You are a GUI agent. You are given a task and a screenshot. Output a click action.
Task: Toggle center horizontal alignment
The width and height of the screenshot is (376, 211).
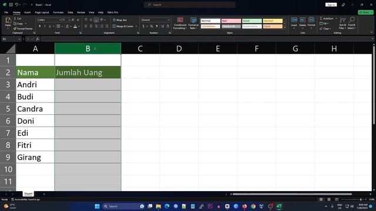[91, 26]
